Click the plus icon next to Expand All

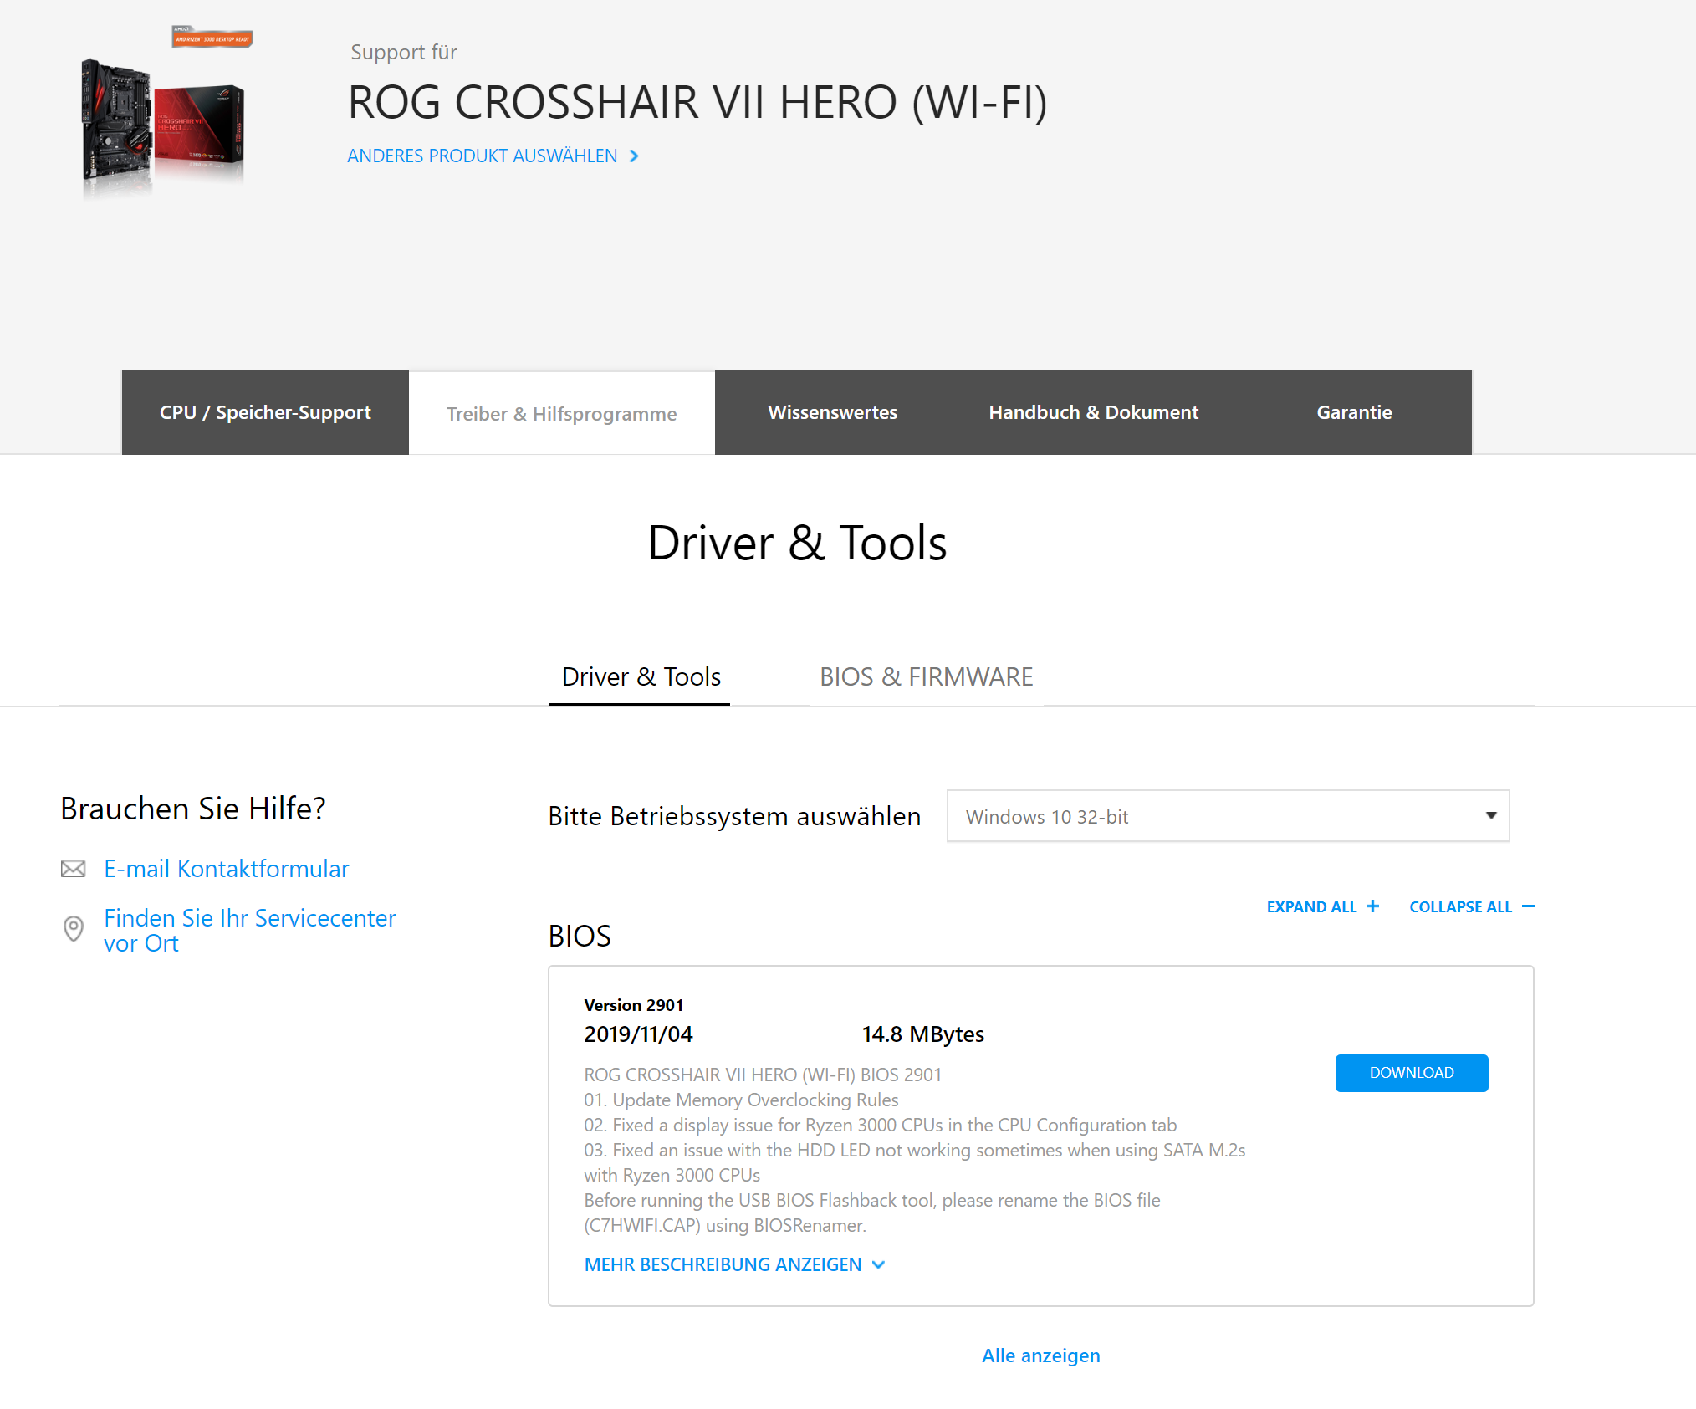coord(1372,906)
